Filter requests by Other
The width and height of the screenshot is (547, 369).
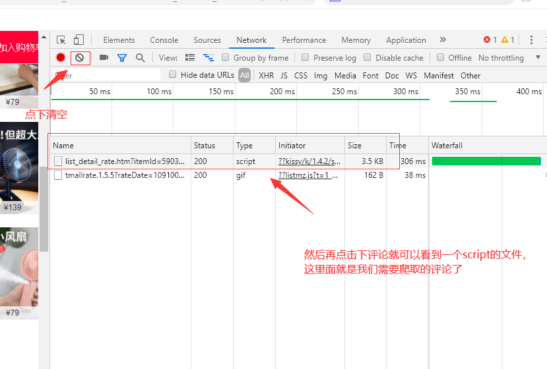470,76
